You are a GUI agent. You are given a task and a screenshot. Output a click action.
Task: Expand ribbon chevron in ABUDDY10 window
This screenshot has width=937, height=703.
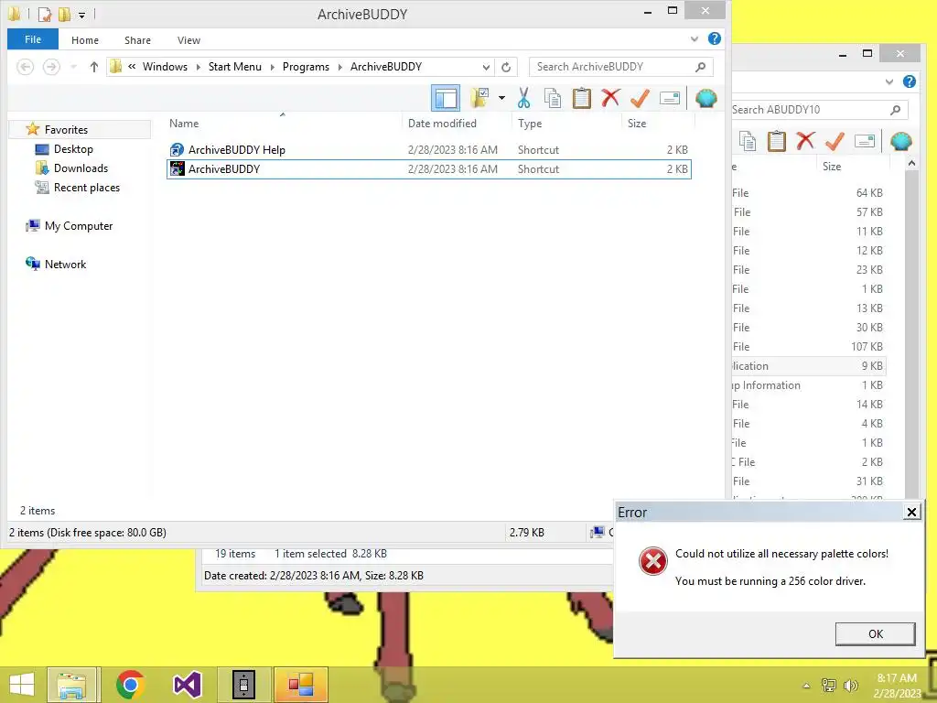click(x=889, y=81)
